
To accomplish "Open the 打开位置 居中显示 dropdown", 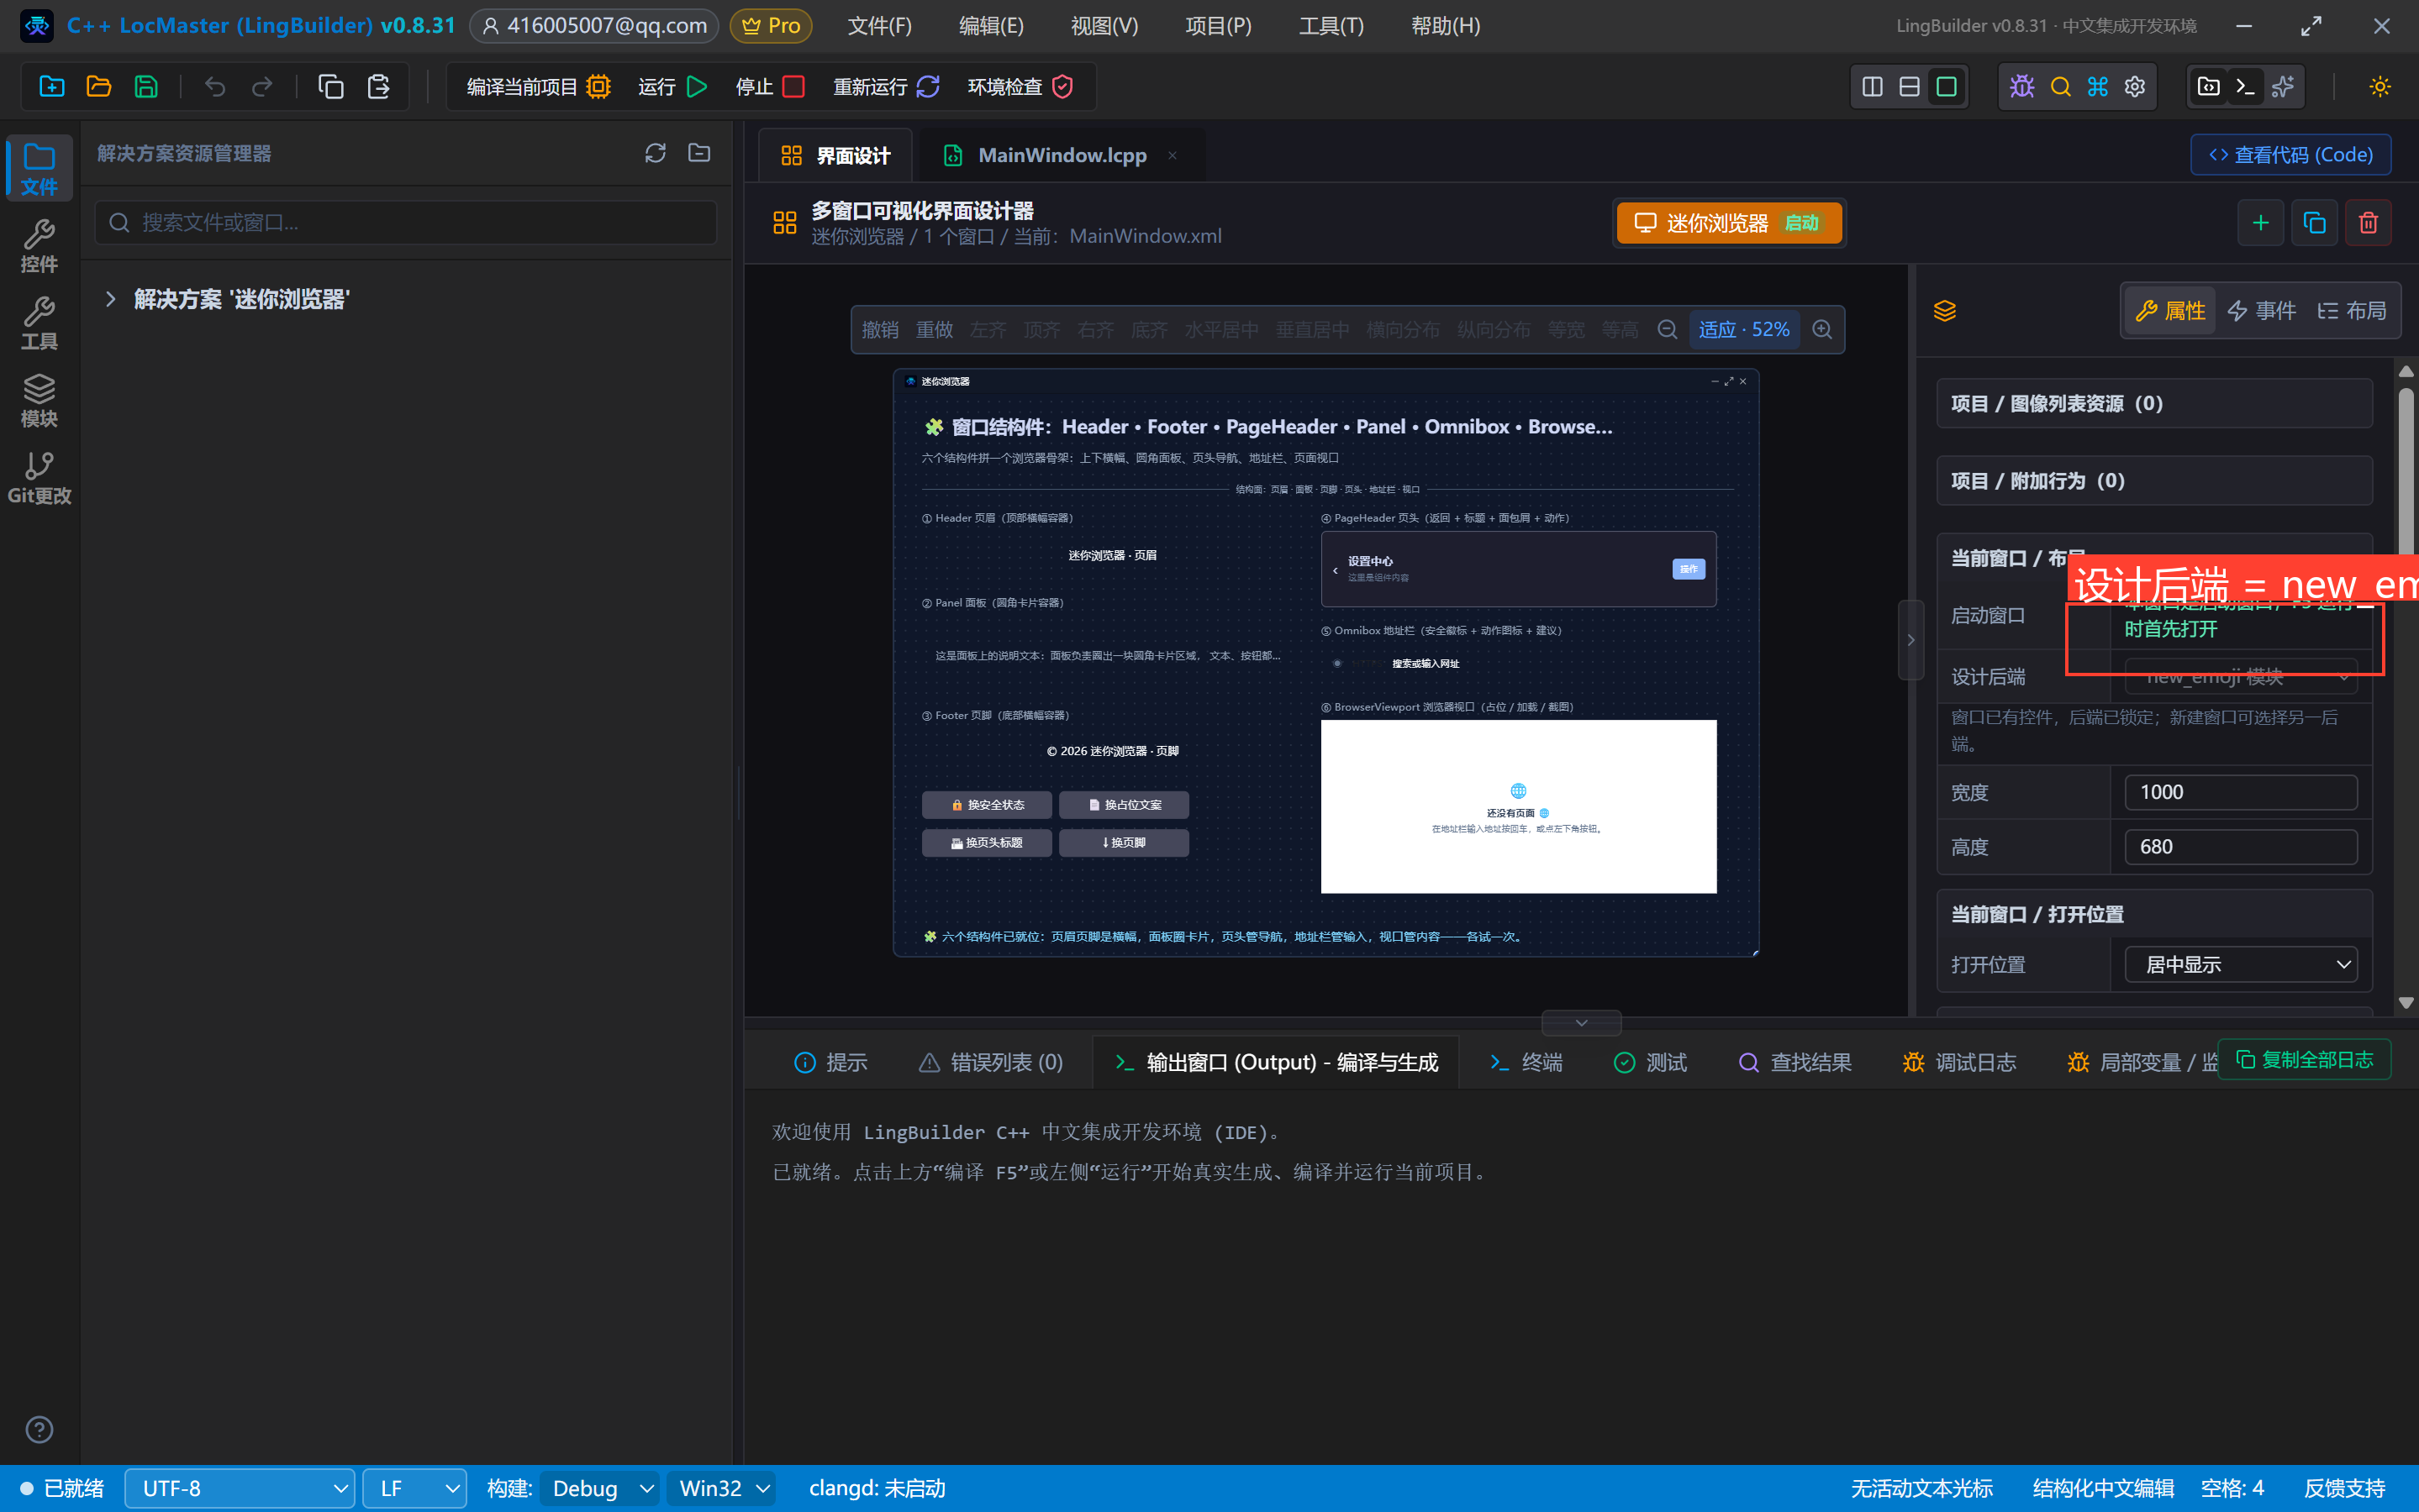I will [2241, 964].
